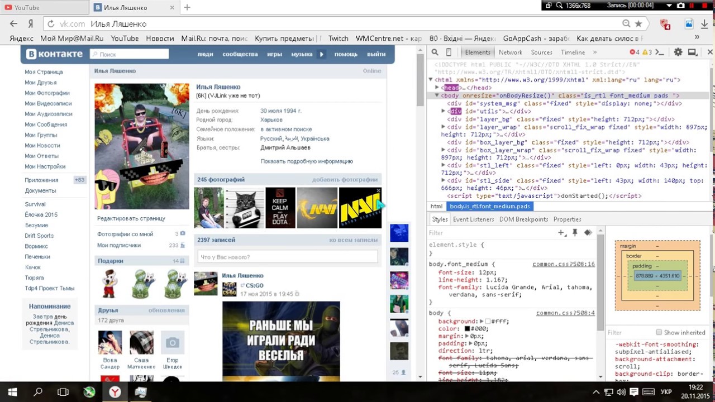Click the red DevTools error counter icon
Screen dimensions: 715x402
click(632, 52)
